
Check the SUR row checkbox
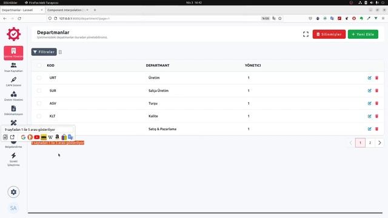(x=39, y=91)
